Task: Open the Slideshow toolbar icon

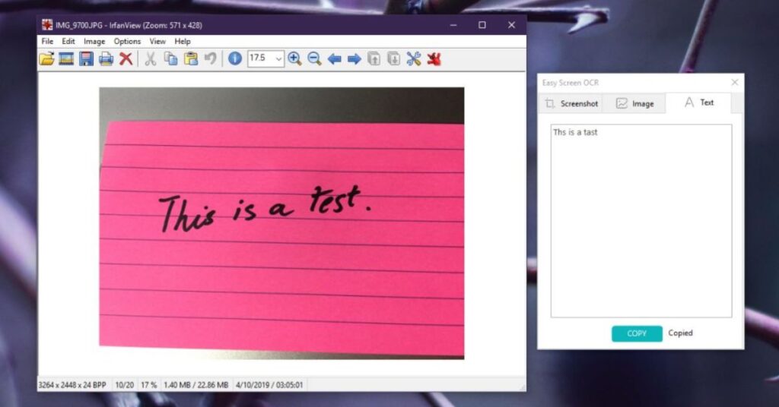Action: (x=66, y=58)
